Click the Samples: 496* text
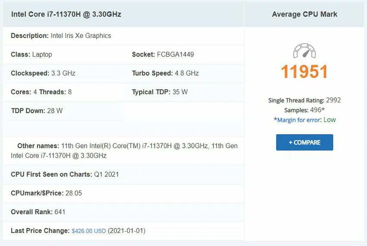The image size is (367, 246). 304,110
